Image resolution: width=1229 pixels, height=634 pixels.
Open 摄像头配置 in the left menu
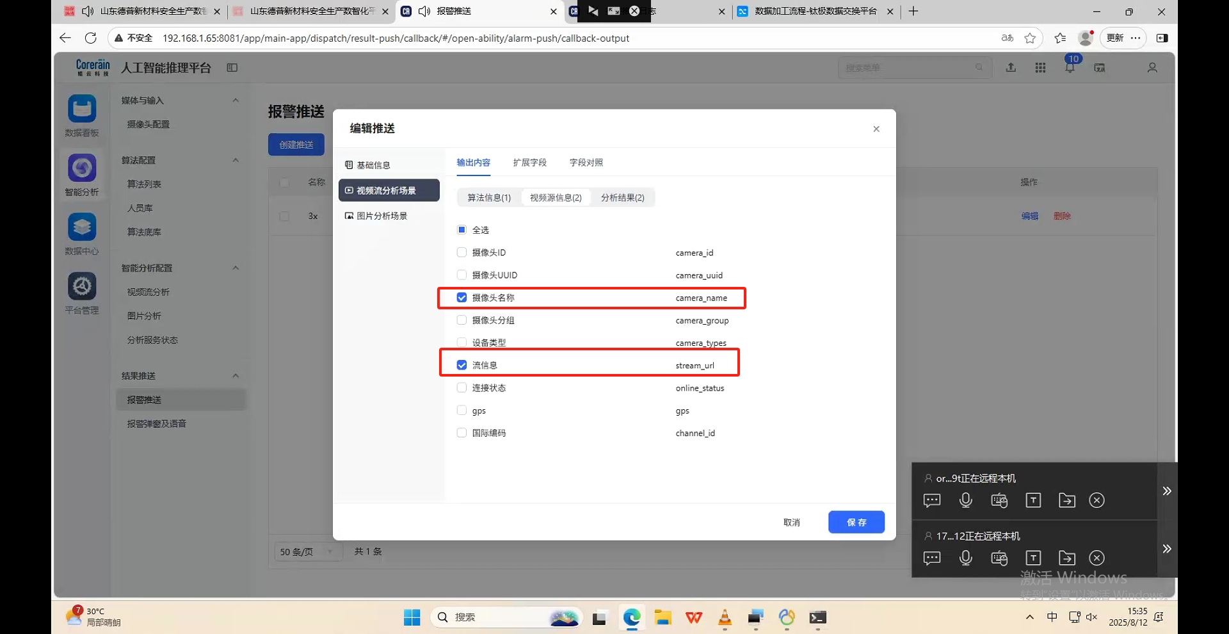(x=149, y=124)
